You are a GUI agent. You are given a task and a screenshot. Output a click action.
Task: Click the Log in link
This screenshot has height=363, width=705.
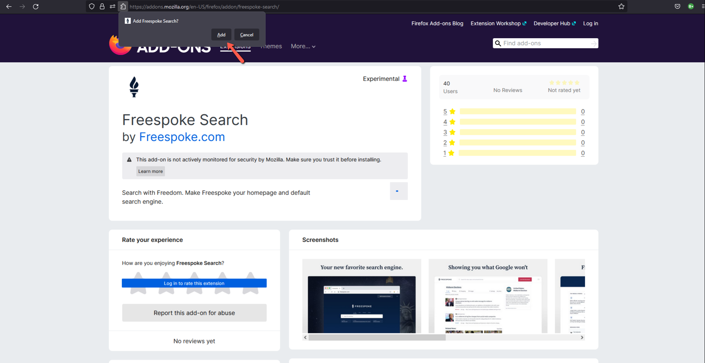591,23
